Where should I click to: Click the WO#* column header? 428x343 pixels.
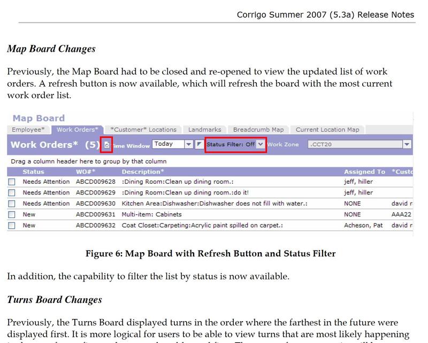tap(85, 172)
